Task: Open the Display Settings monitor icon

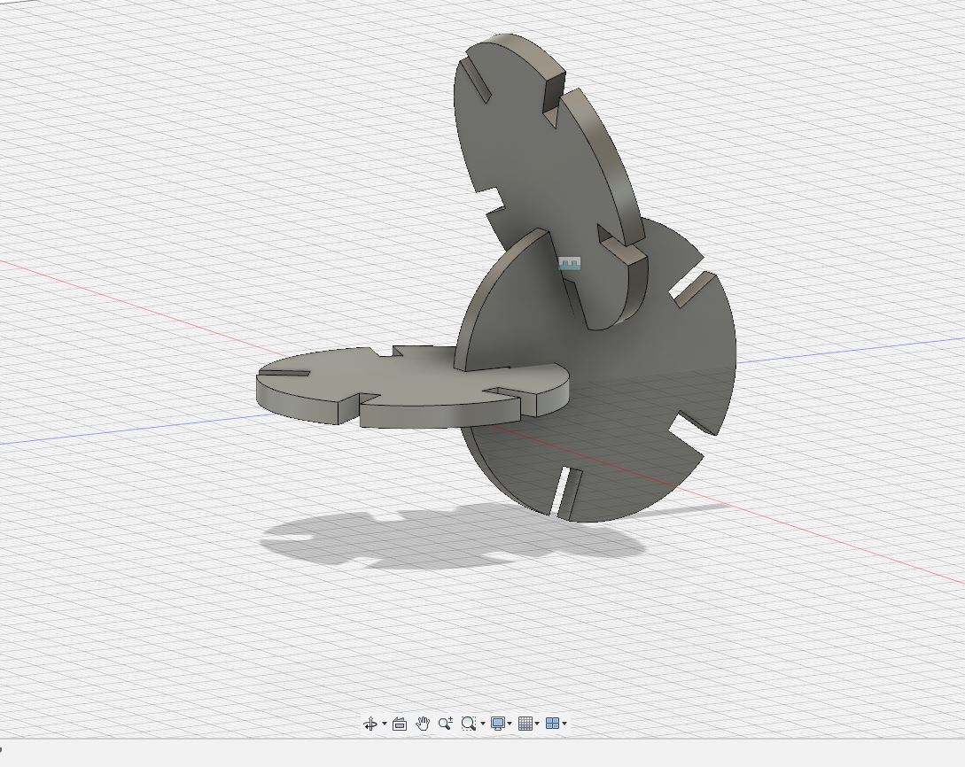Action: (497, 724)
